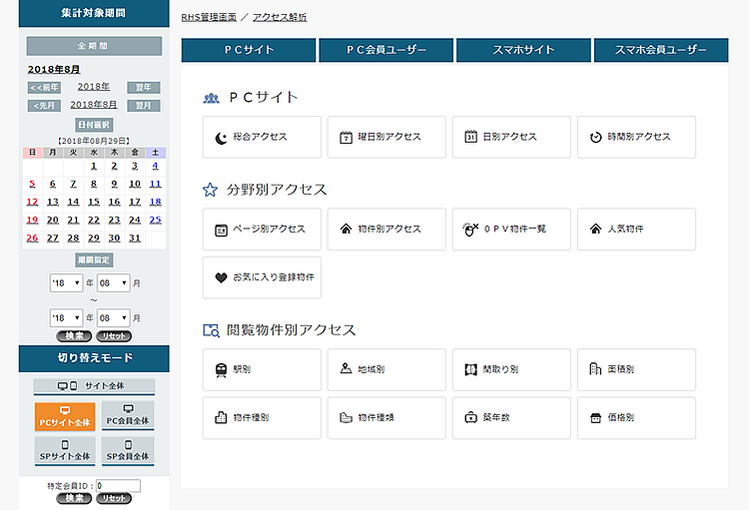Open 面積別 building icon card
The height and width of the screenshot is (510, 749).
pyautogui.click(x=636, y=369)
